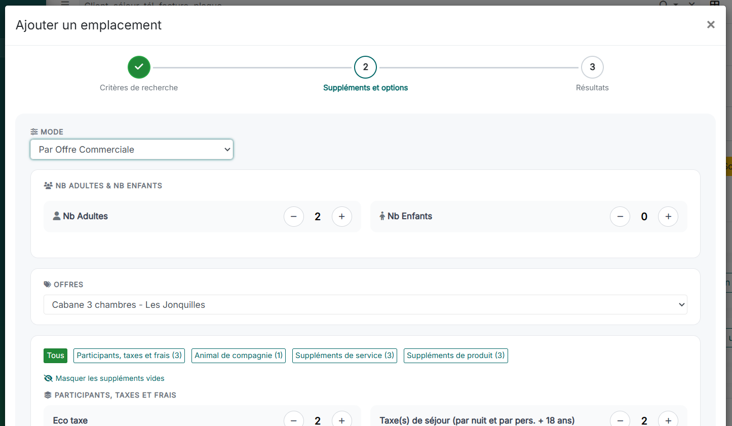This screenshot has height=426, width=732.
Task: Click the Nb Enfants label
Action: (x=410, y=216)
